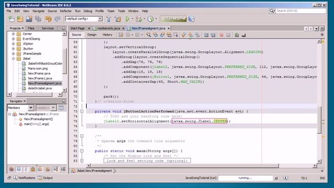Click the New Project toolbar icon

(20, 19)
